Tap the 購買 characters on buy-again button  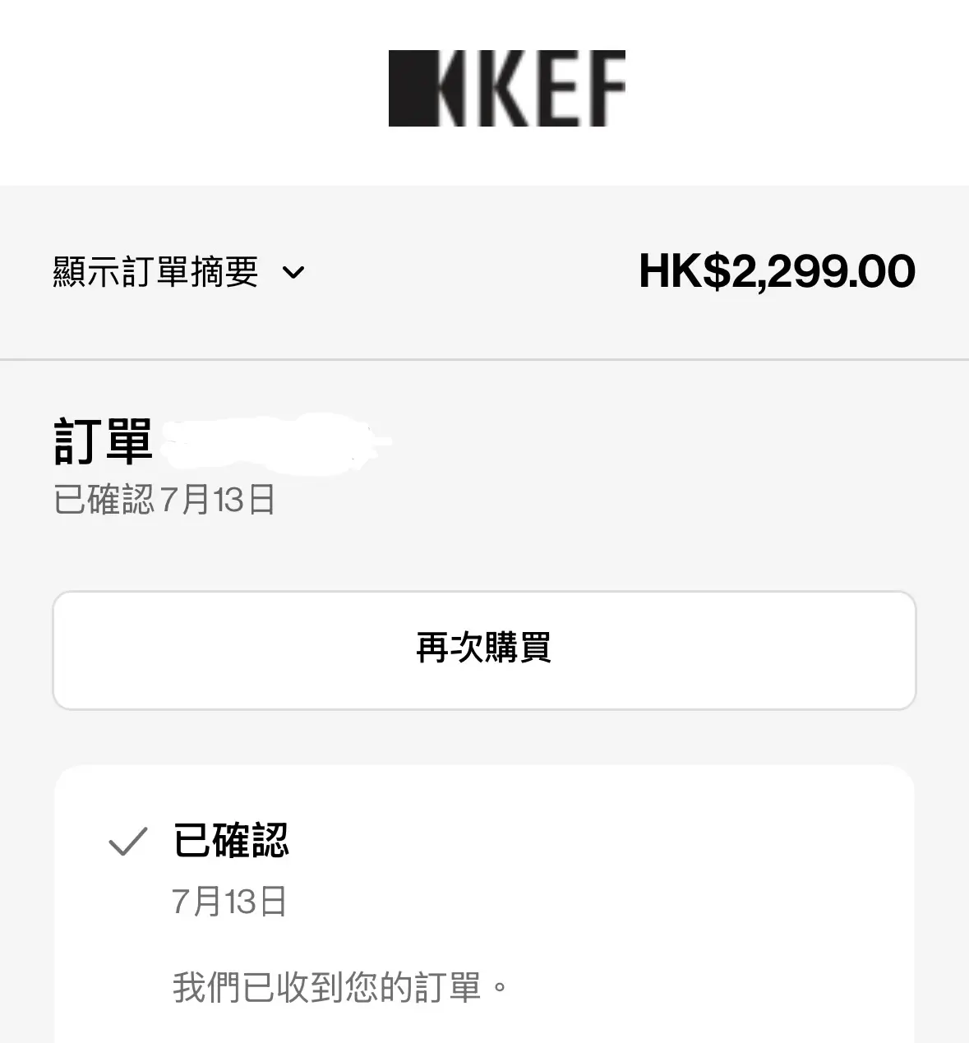point(518,648)
